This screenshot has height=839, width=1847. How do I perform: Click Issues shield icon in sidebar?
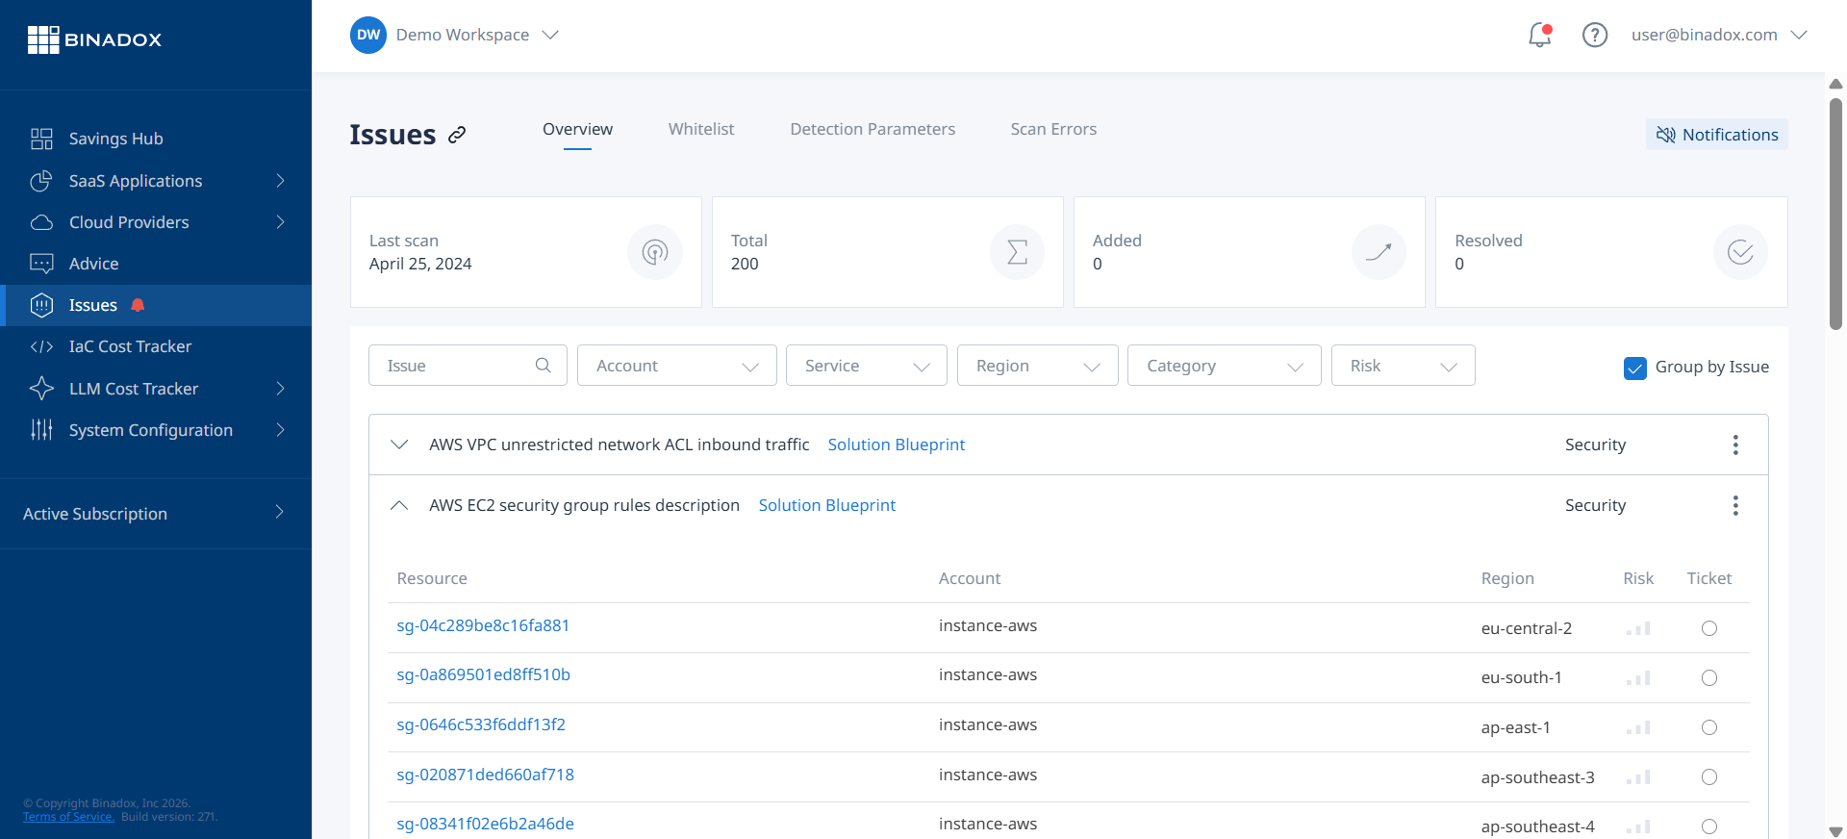coord(41,305)
